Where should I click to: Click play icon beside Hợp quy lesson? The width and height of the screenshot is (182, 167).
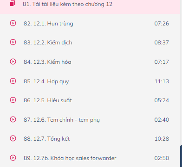point(13,81)
